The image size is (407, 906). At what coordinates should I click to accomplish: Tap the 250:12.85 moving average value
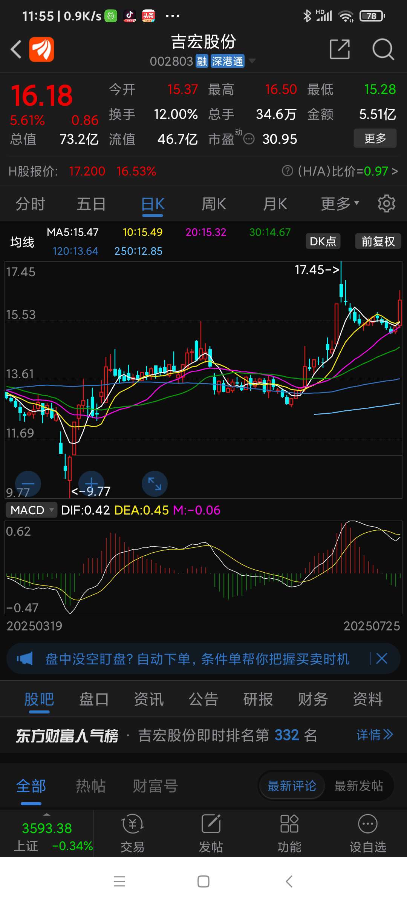click(x=138, y=251)
